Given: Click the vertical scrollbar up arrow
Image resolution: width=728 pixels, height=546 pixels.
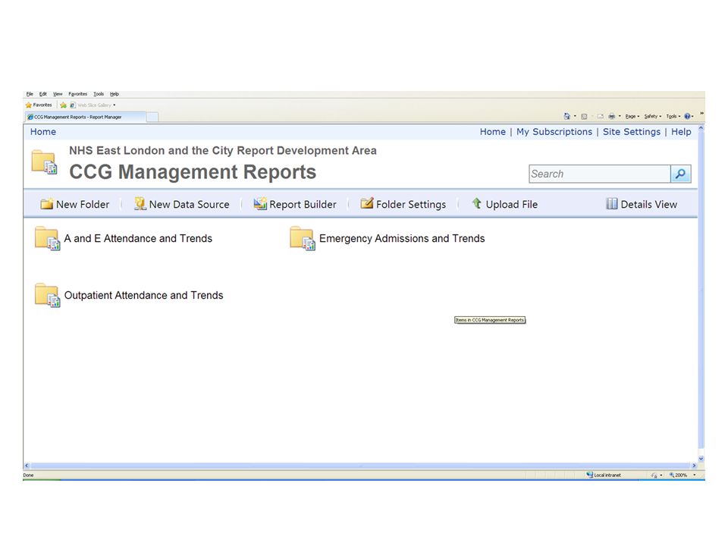Looking at the screenshot, I should pos(701,127).
